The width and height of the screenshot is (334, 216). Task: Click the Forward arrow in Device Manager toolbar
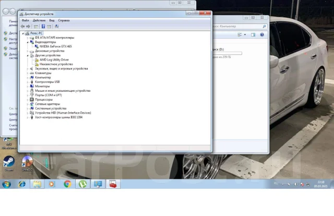click(x=28, y=27)
